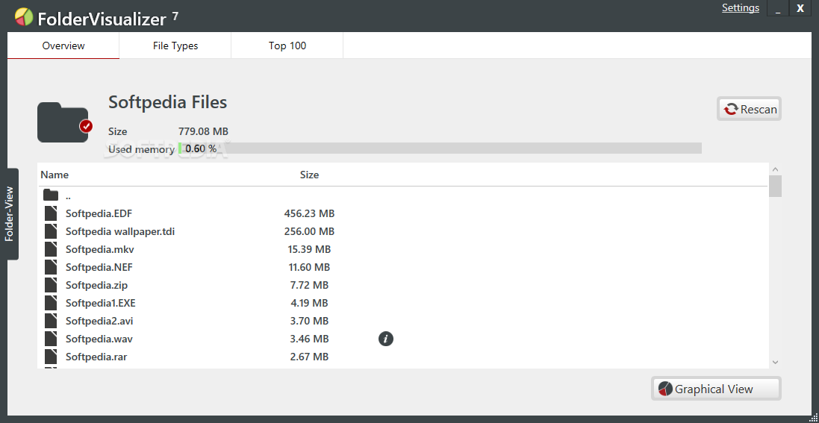Click the Rescan button

(x=749, y=109)
